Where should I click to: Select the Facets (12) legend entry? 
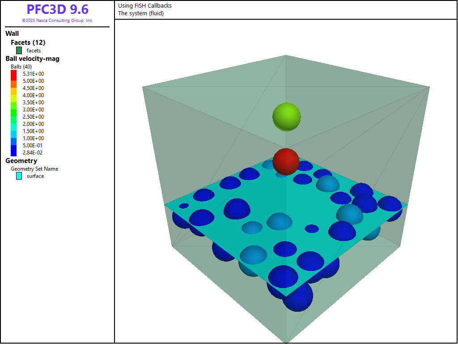click(x=28, y=43)
